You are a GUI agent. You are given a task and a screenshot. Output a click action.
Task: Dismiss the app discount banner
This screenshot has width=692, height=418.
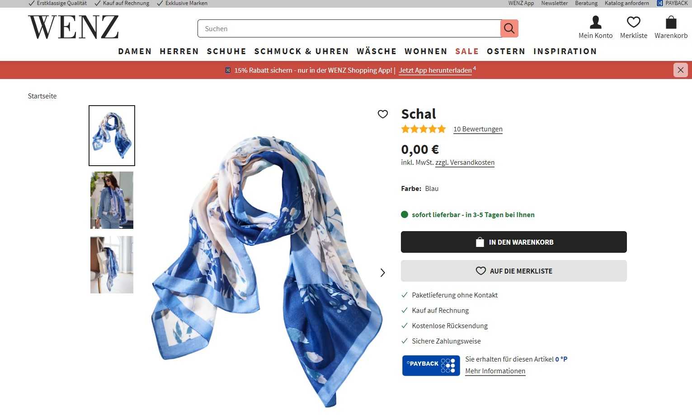680,70
